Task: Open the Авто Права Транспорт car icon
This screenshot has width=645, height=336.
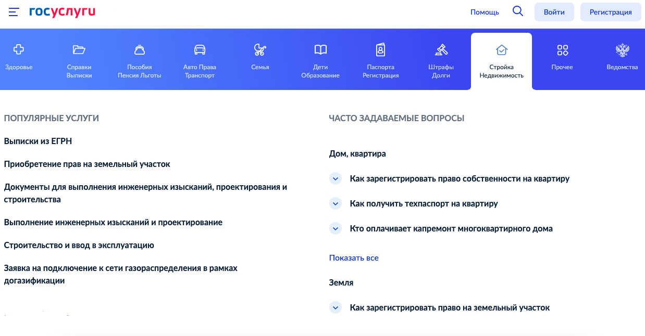Action: coord(200,50)
